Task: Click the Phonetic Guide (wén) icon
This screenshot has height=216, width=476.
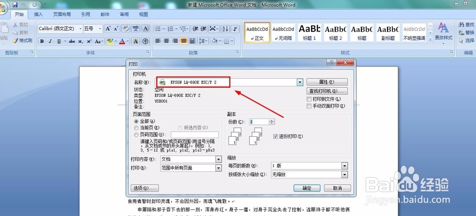Action: pyautogui.click(x=135, y=29)
